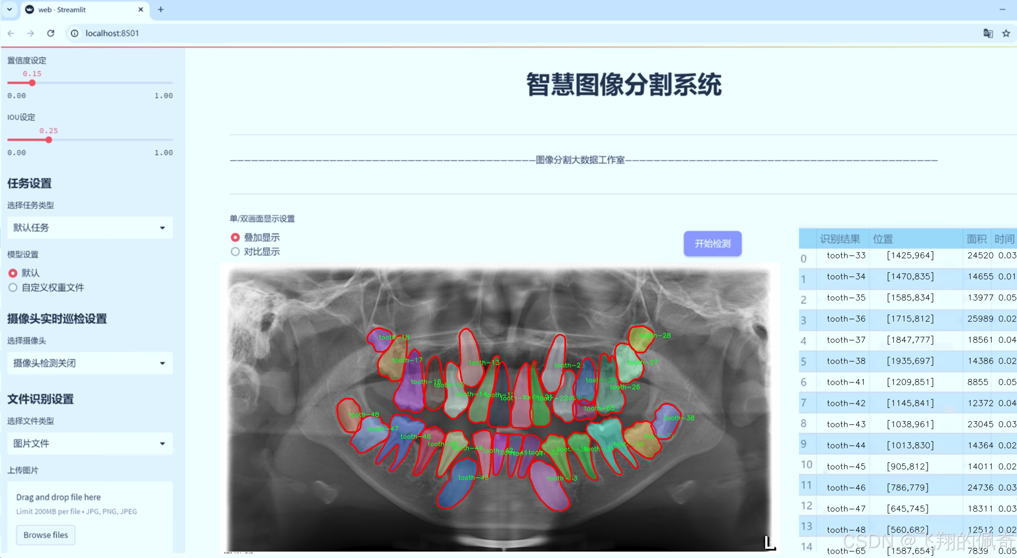Image resolution: width=1017 pixels, height=558 pixels.
Task: Select the 默认 model radio option
Action: 24,273
